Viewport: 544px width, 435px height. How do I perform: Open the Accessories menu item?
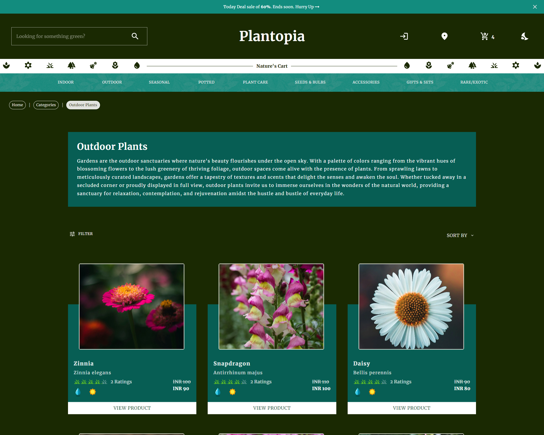[x=366, y=82]
